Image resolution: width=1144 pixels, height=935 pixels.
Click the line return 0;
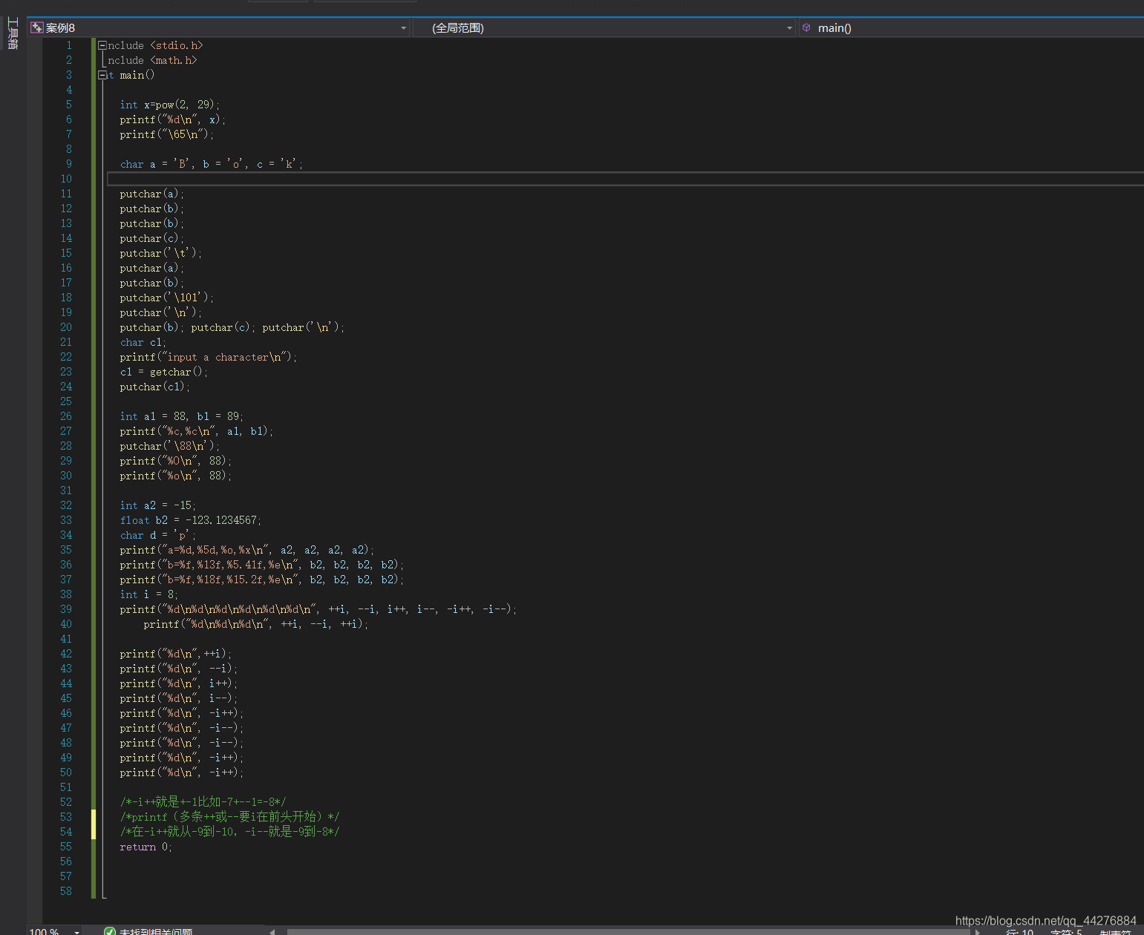(x=146, y=847)
